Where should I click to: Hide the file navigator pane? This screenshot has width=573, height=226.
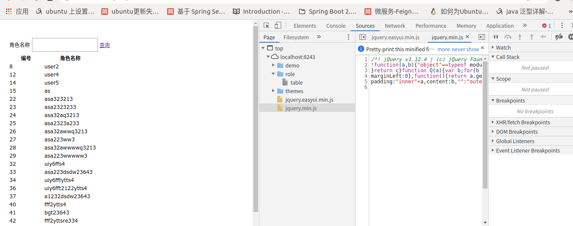[362, 37]
